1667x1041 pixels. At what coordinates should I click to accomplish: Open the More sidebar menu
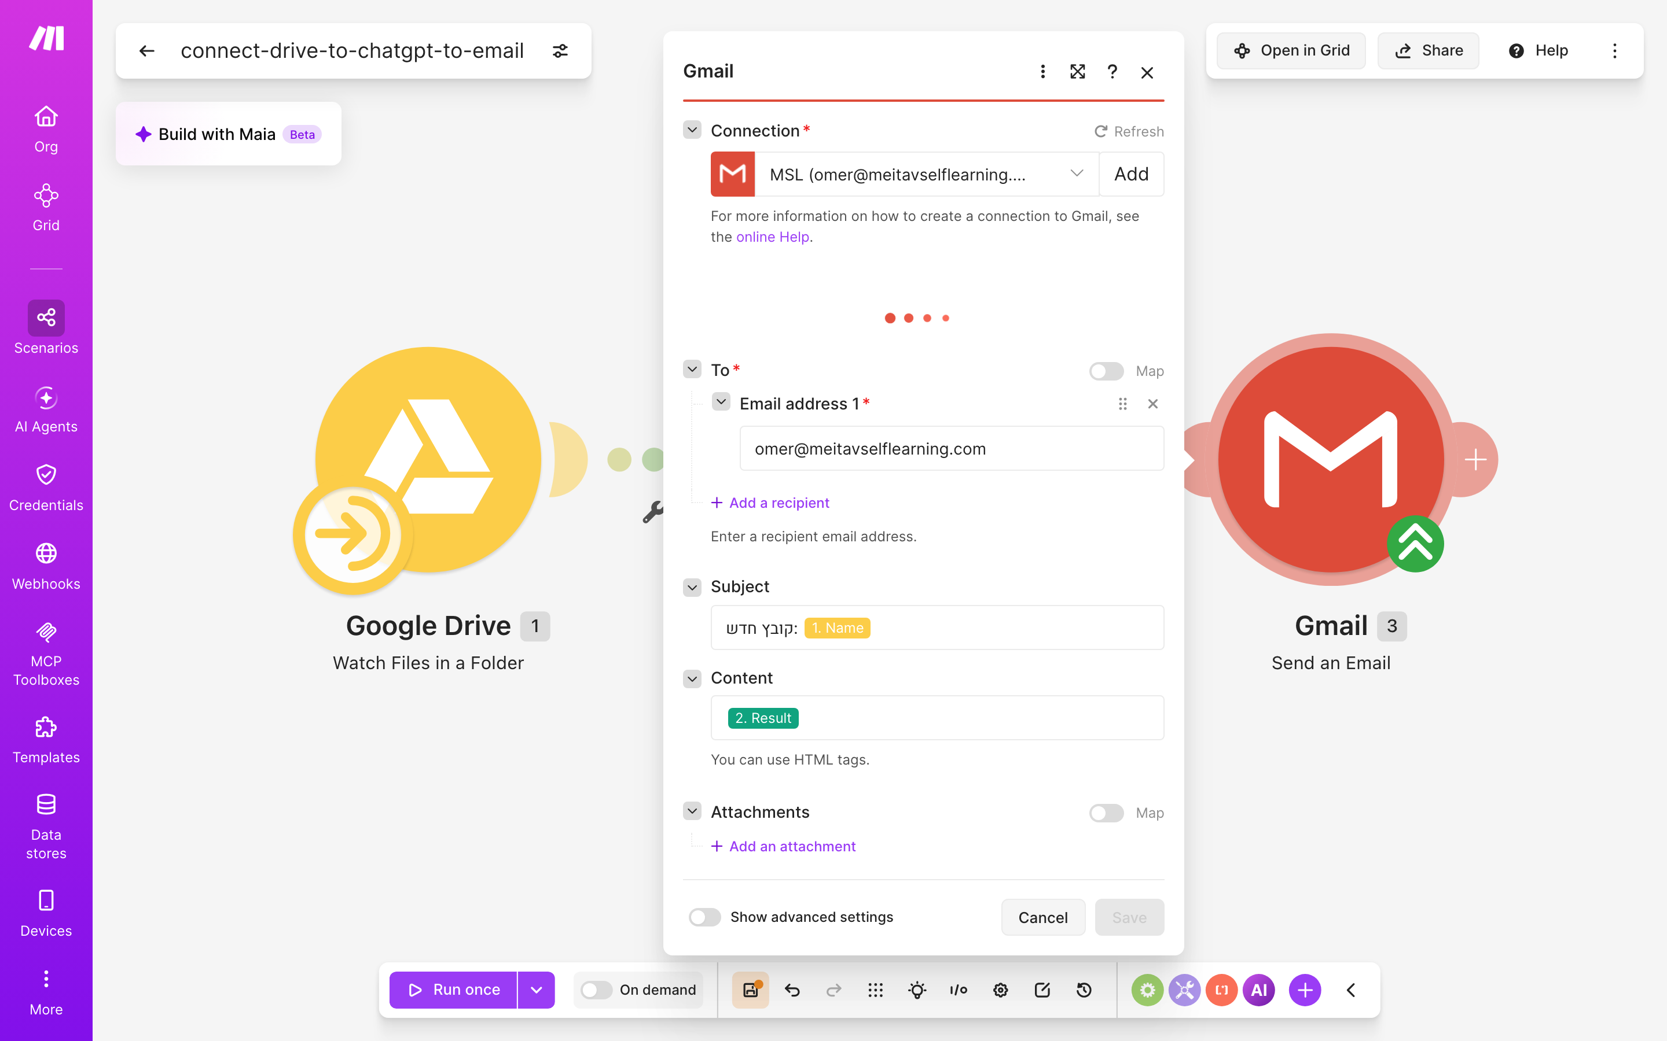click(46, 992)
